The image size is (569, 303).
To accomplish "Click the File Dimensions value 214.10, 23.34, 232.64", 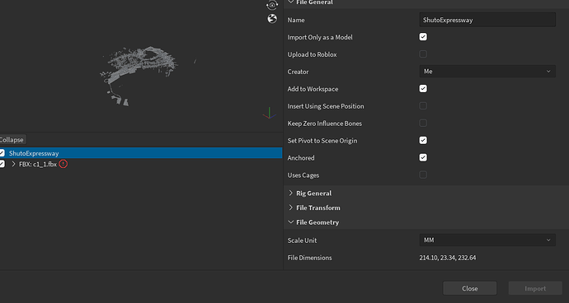I will click(448, 258).
